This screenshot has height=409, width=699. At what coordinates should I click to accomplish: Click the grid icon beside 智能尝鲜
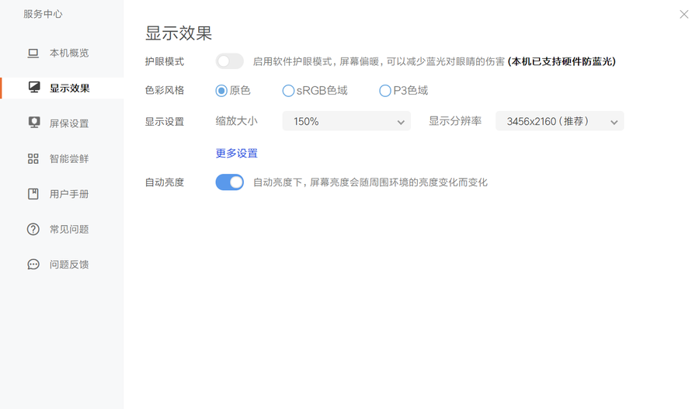[x=33, y=158]
